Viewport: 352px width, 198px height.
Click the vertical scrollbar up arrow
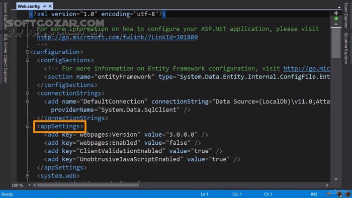(336, 24)
